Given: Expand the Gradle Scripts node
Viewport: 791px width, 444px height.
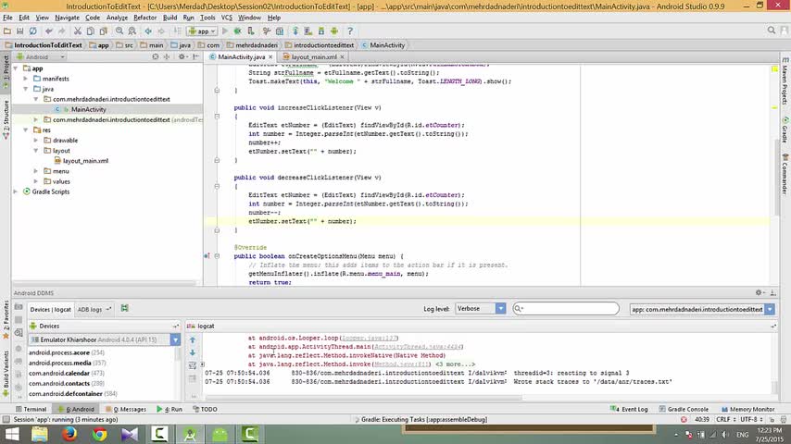Looking at the screenshot, I should 16,191.
